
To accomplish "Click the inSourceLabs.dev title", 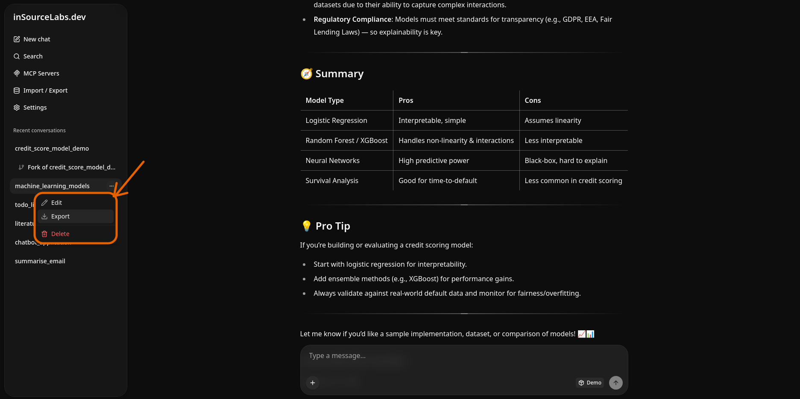I will (x=50, y=17).
